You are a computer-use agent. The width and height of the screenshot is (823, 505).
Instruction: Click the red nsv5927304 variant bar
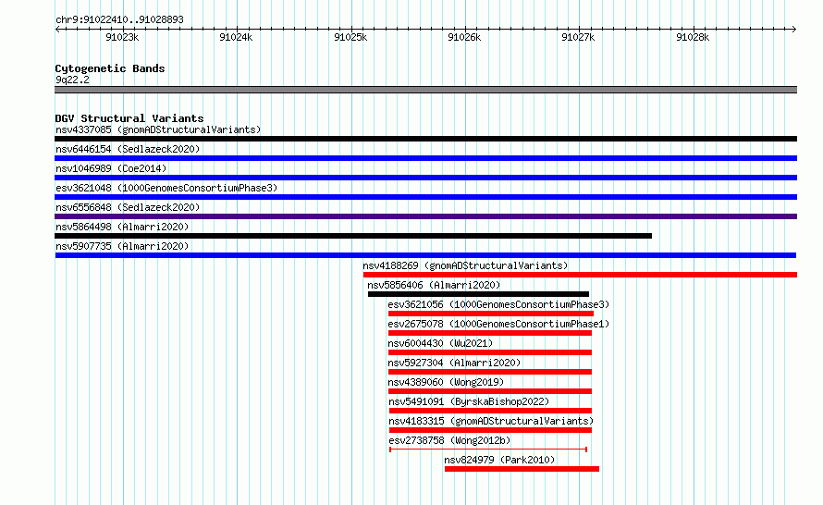(x=490, y=372)
